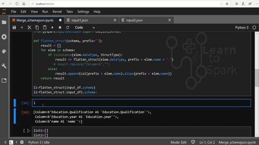Click the JupyterLab logo
Viewport: 259px width, 145px height.
pyautogui.click(x=4, y=12)
